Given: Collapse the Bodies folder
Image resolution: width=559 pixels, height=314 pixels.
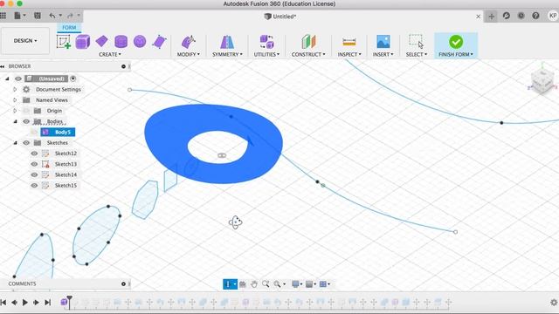Looking at the screenshot, I should (15, 121).
